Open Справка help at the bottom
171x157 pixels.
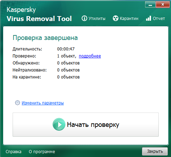tap(13, 152)
